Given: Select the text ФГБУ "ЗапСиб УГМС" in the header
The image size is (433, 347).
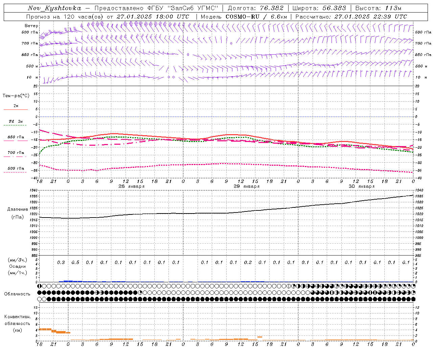Looking at the screenshot, I should (x=183, y=8).
